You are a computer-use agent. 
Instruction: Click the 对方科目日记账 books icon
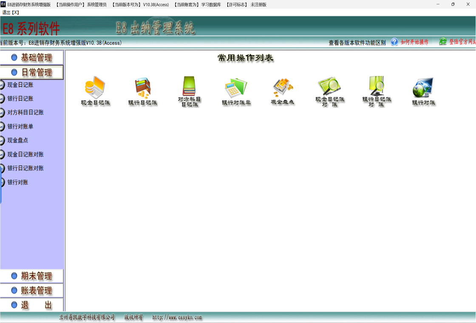point(189,86)
